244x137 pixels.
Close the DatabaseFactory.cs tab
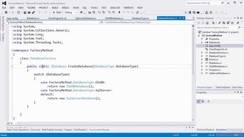pyautogui.click(x=183, y=18)
